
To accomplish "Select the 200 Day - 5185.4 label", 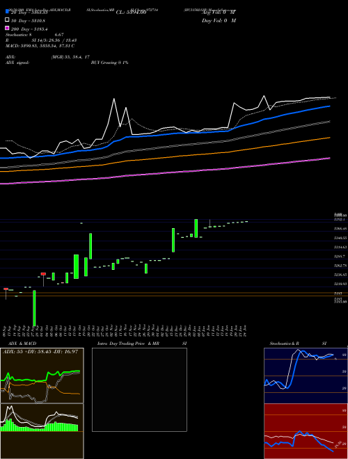I will 29,29.
